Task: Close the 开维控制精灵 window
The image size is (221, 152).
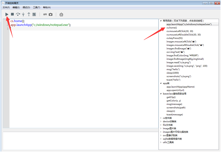Action: [x=217, y=3]
